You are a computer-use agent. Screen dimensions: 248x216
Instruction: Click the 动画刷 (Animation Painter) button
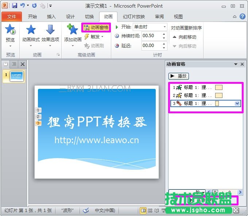[x=94, y=46]
